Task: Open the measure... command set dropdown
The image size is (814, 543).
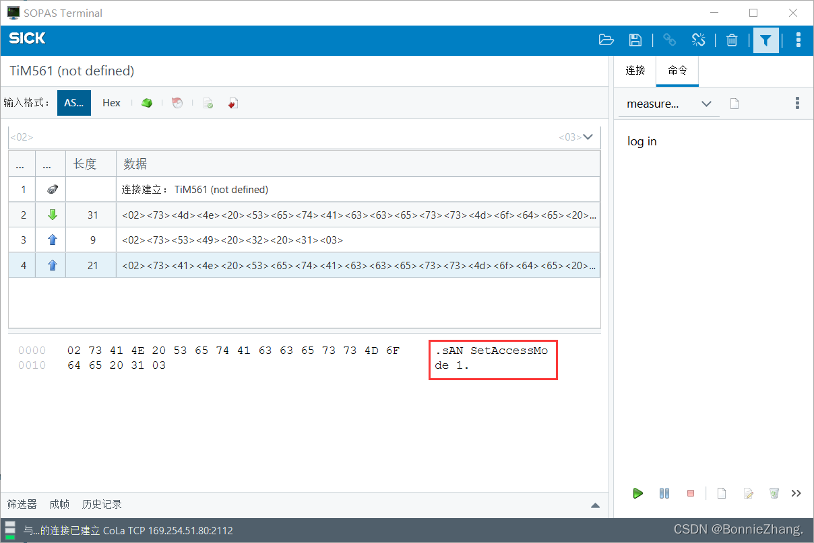Action: click(668, 104)
